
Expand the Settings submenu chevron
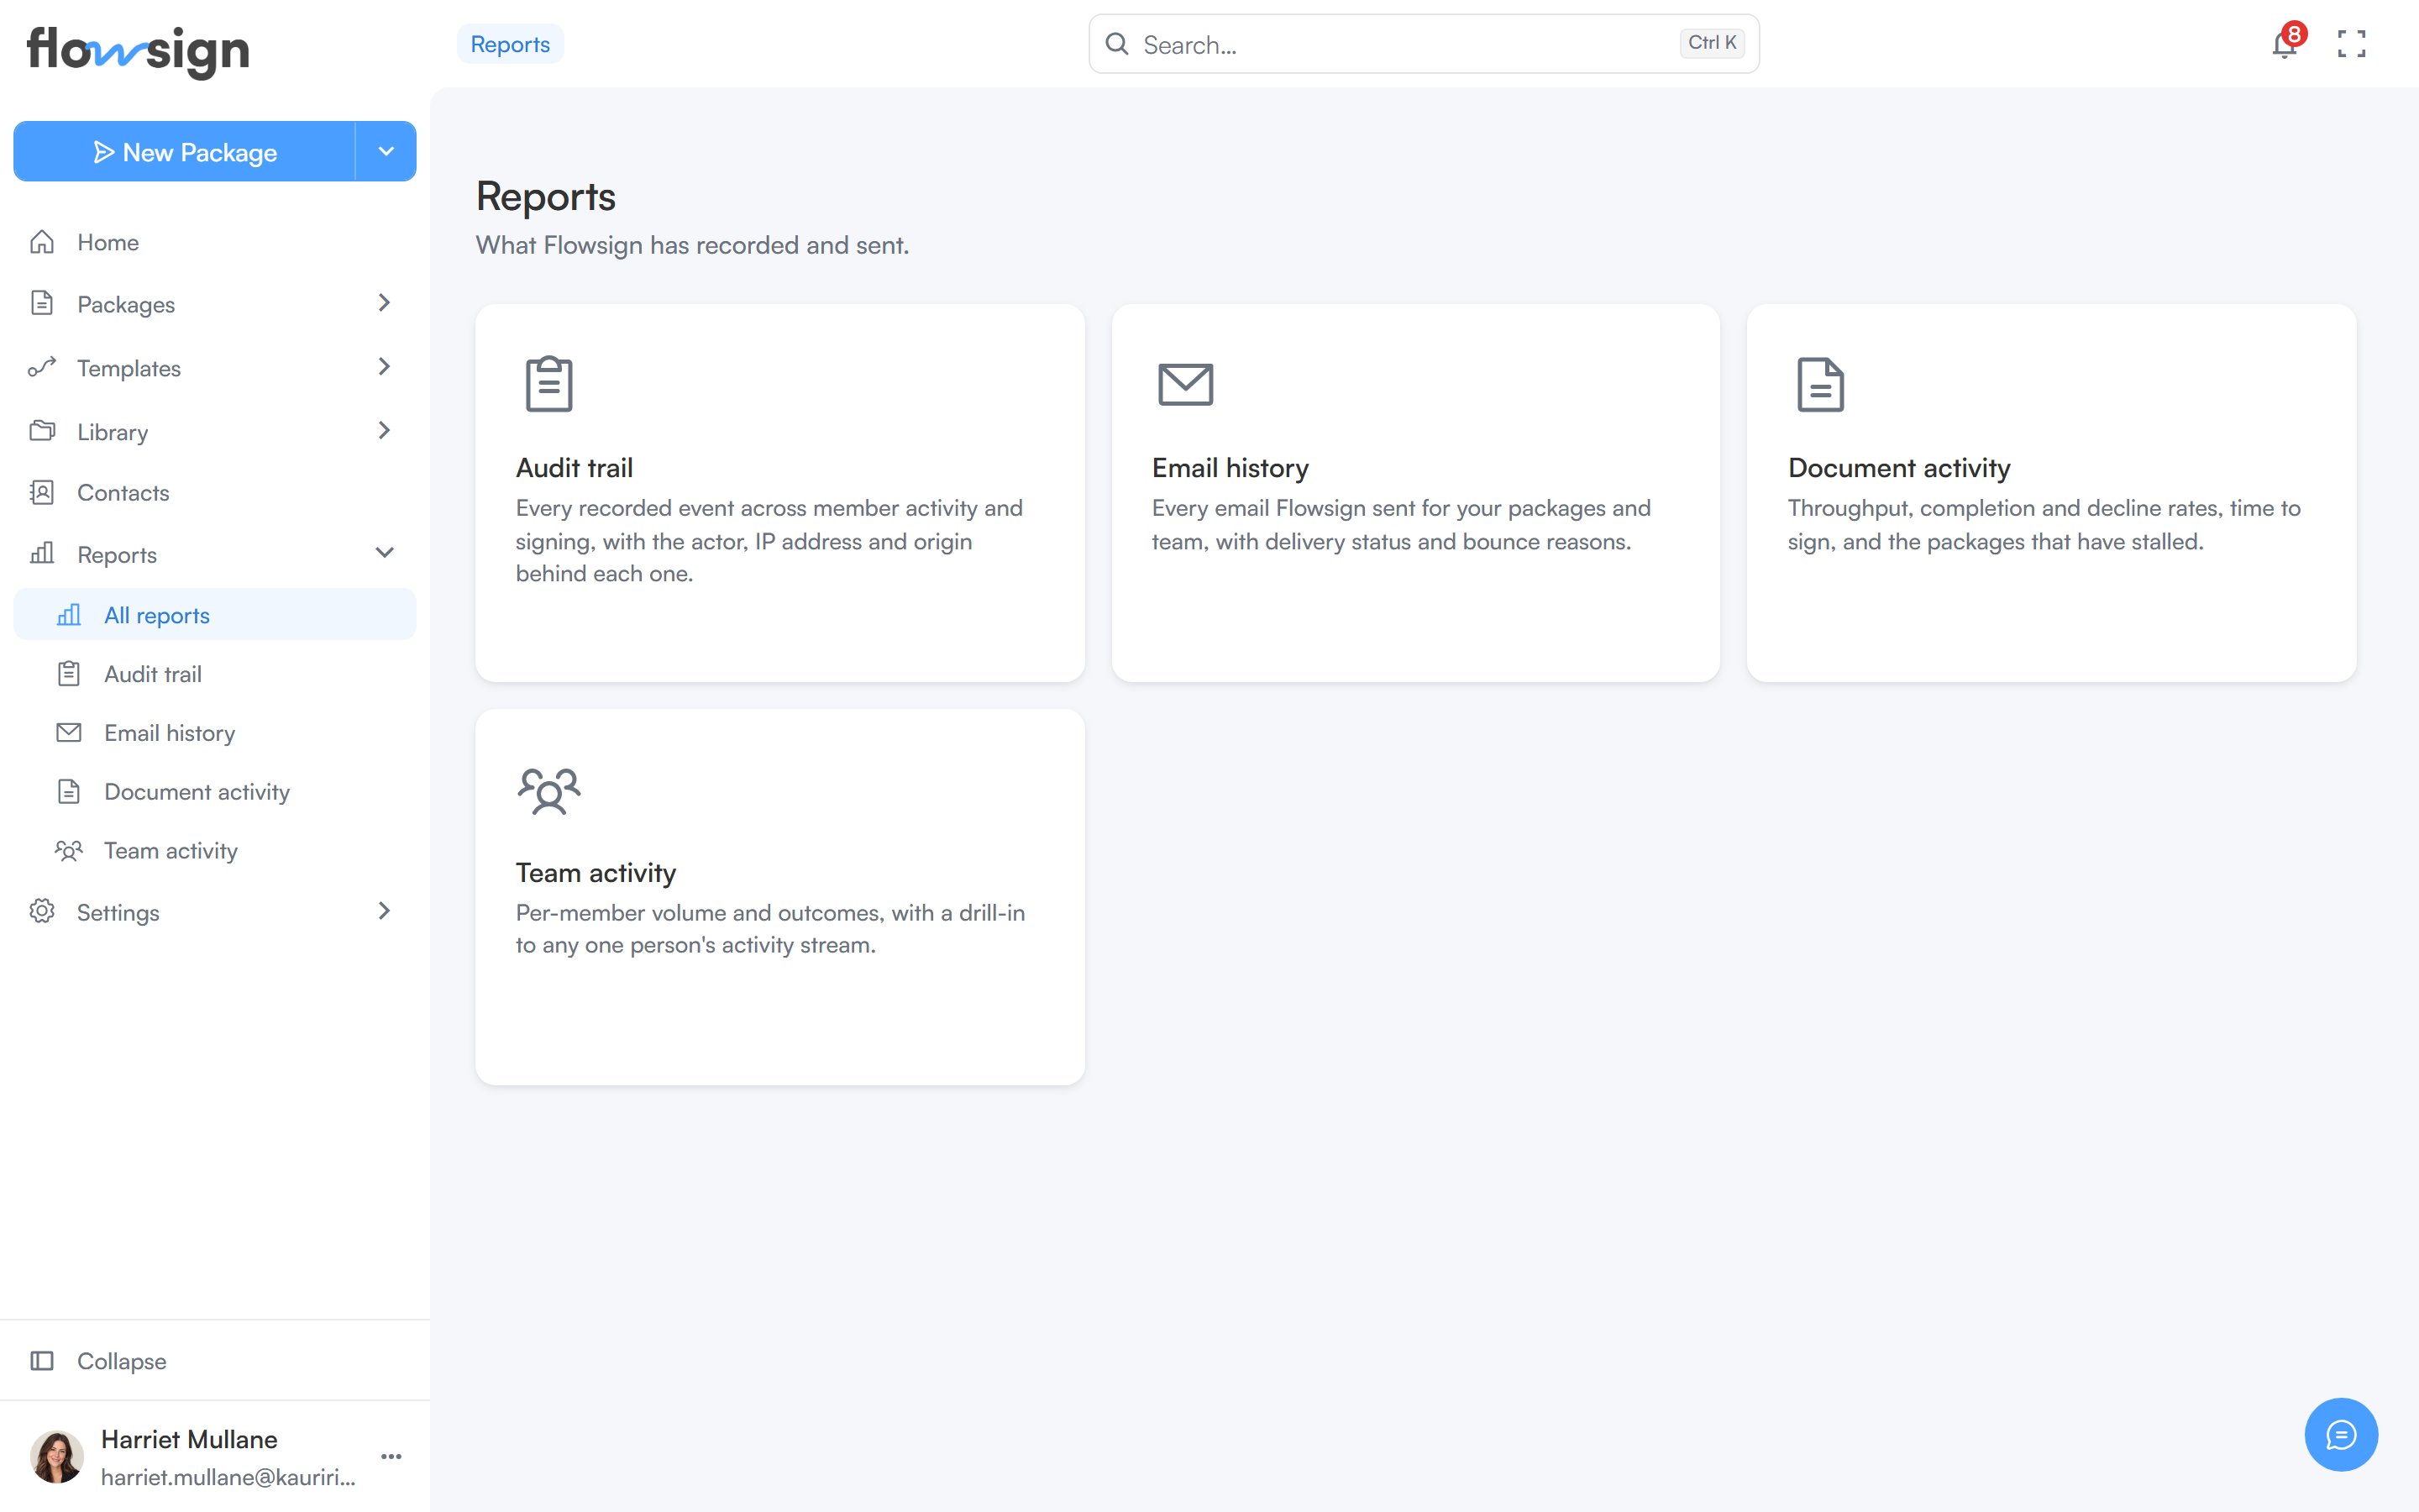click(x=384, y=910)
